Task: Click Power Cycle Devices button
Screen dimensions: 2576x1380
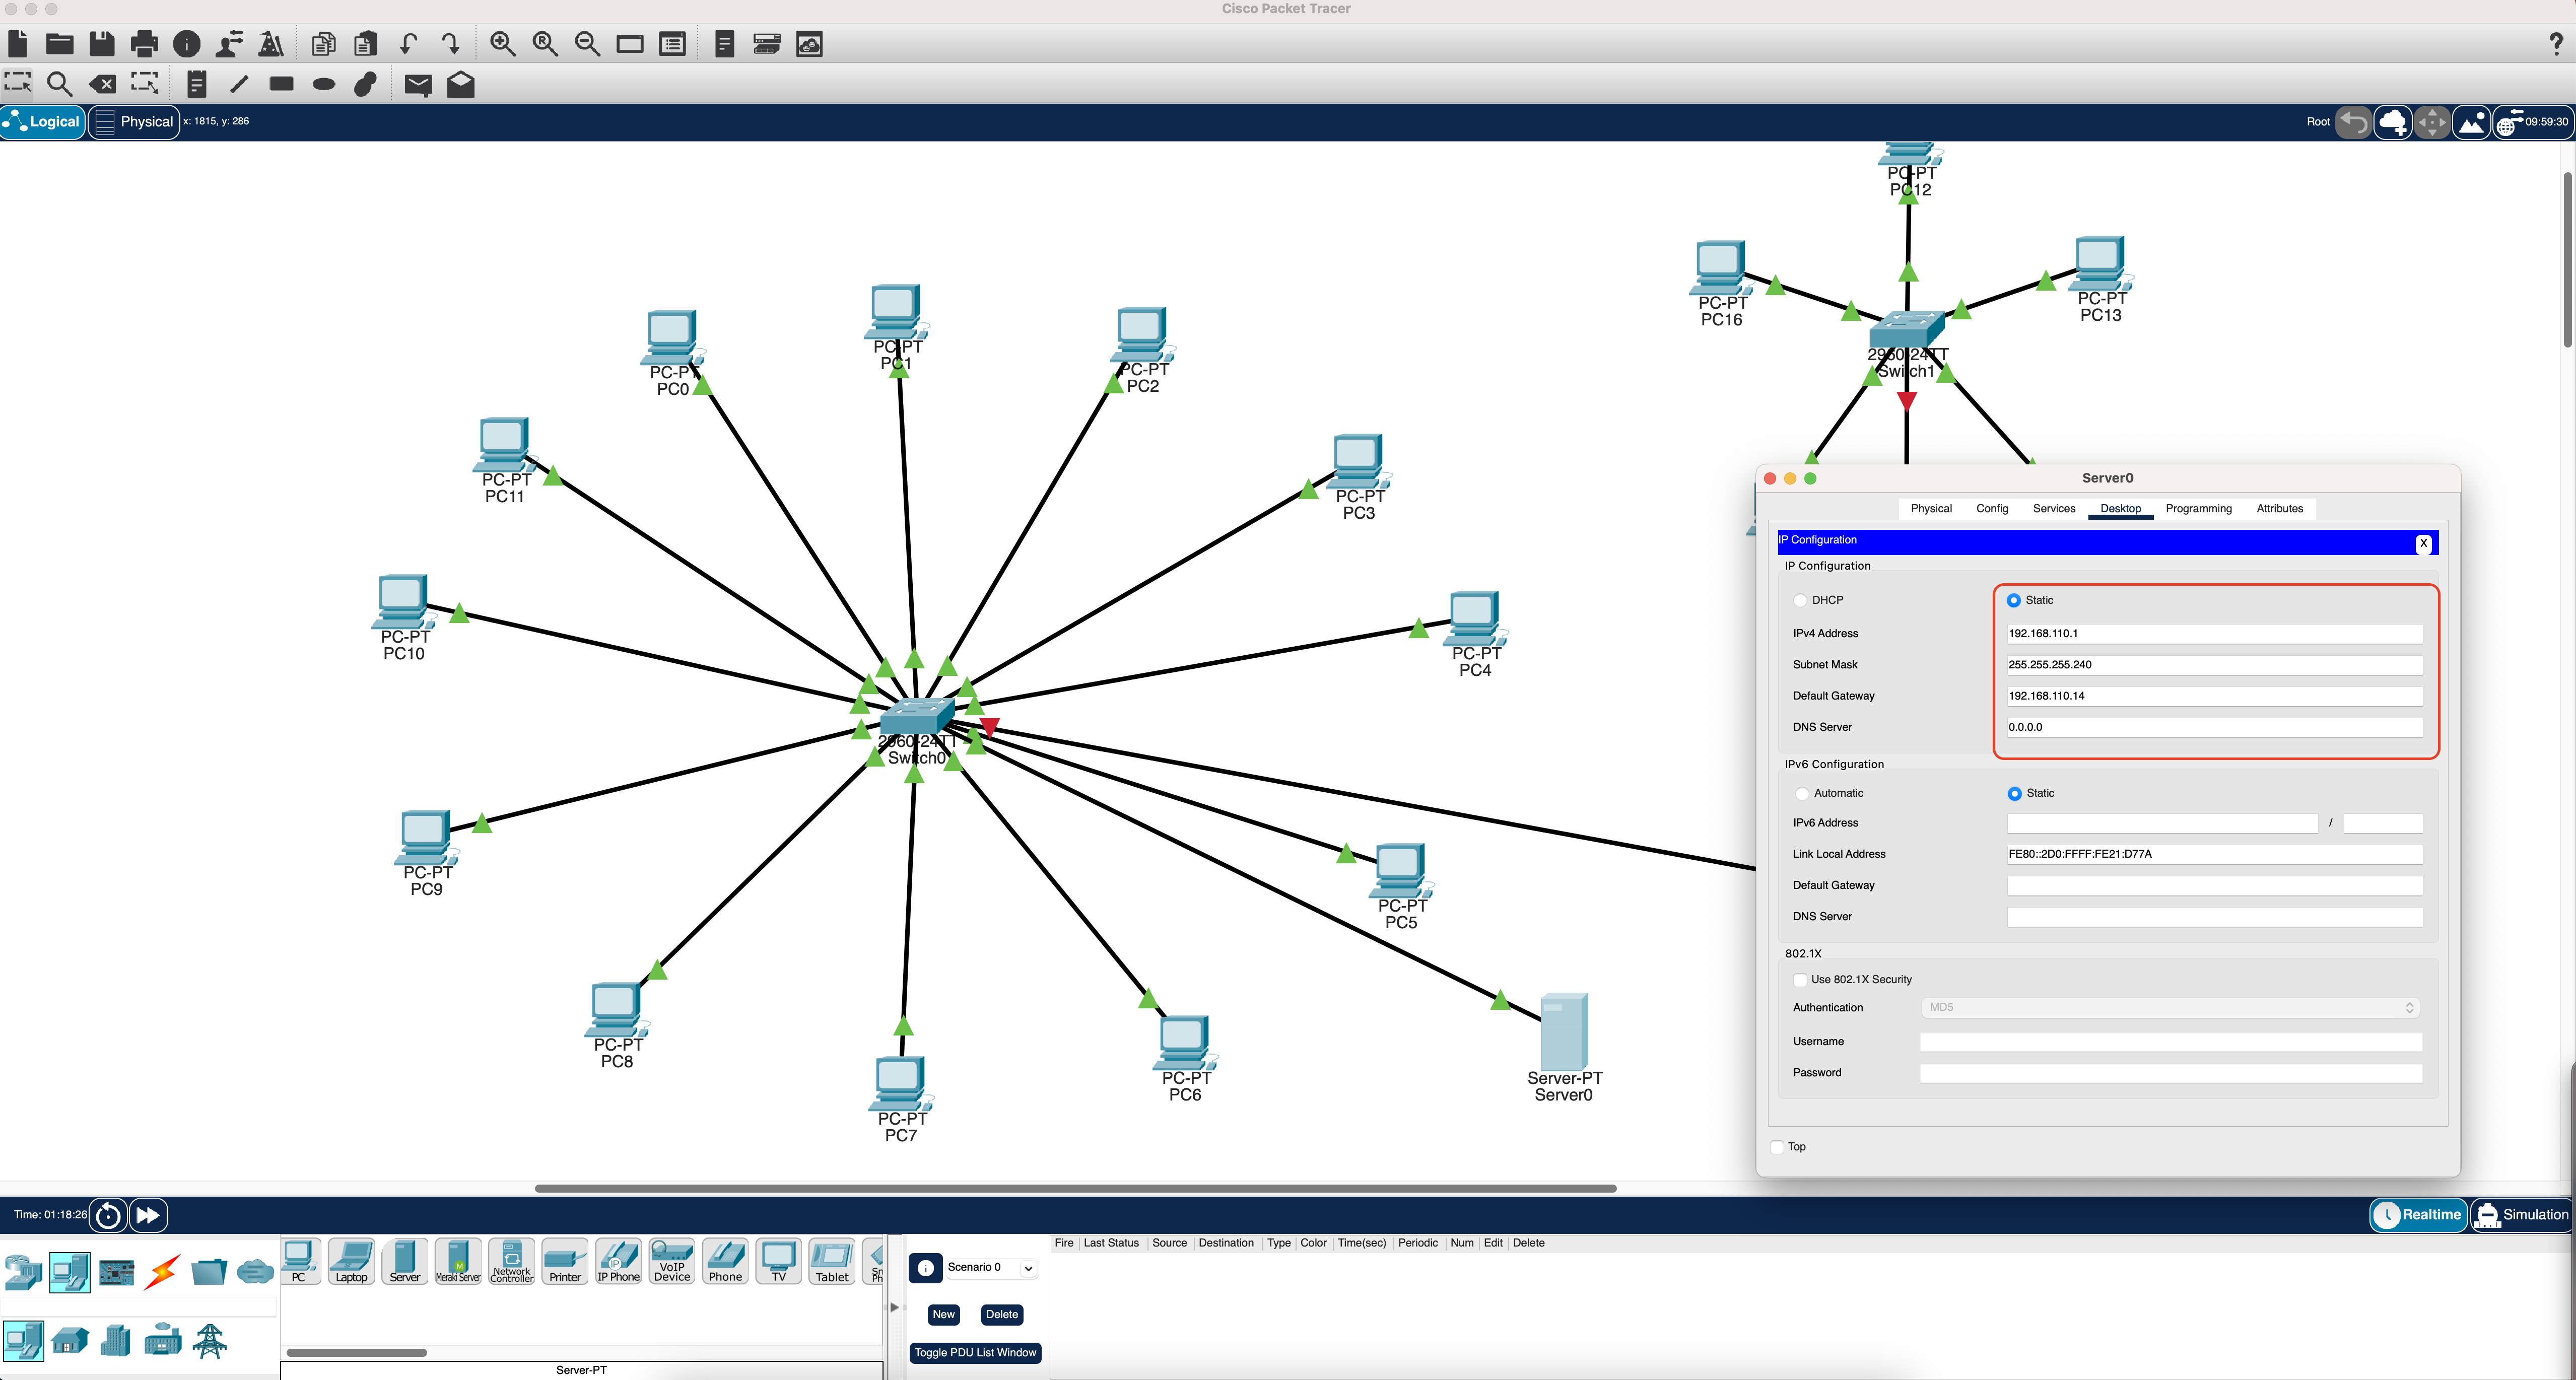Action: 108,1215
